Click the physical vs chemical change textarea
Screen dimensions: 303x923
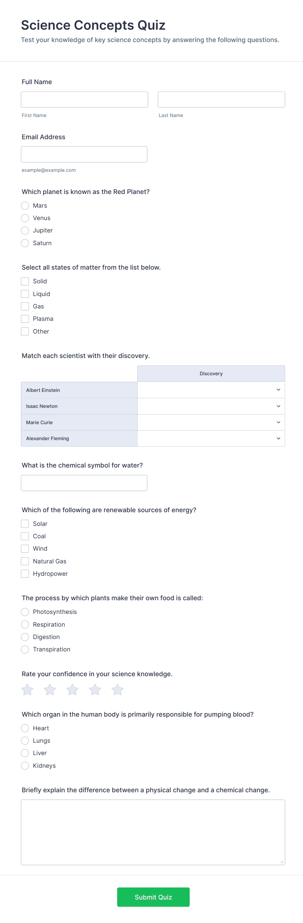tap(153, 832)
